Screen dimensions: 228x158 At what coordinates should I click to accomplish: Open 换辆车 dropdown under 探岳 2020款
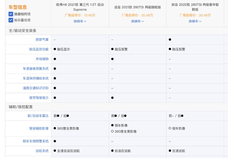195,21
